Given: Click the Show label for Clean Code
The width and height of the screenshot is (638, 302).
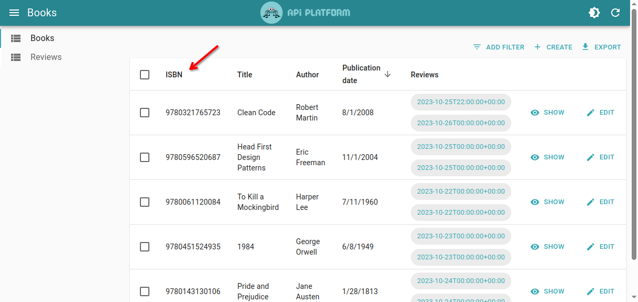Looking at the screenshot, I should pos(554,113).
